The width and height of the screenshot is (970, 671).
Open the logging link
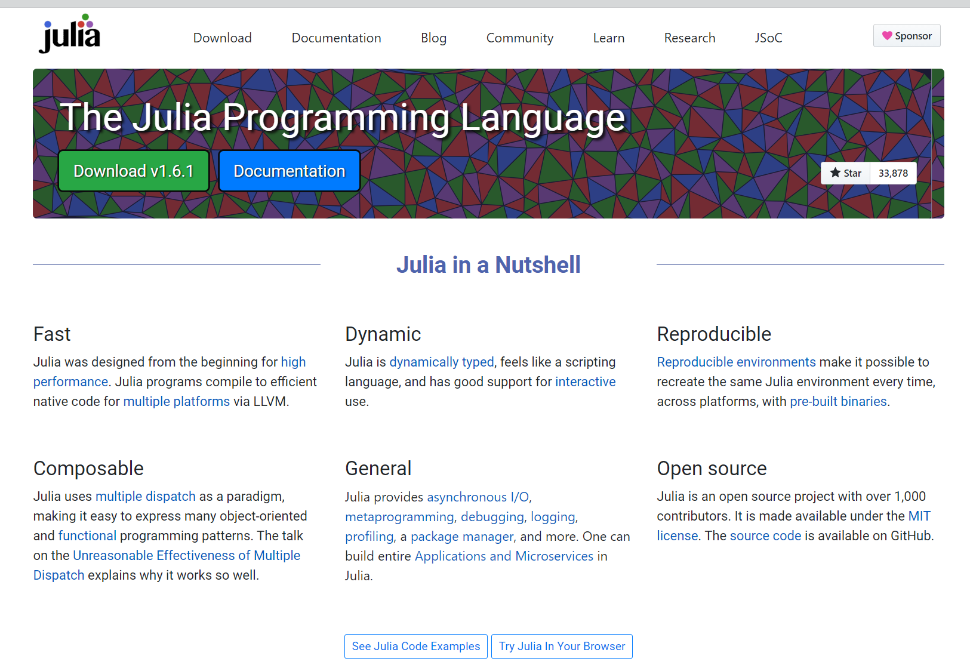(x=553, y=517)
